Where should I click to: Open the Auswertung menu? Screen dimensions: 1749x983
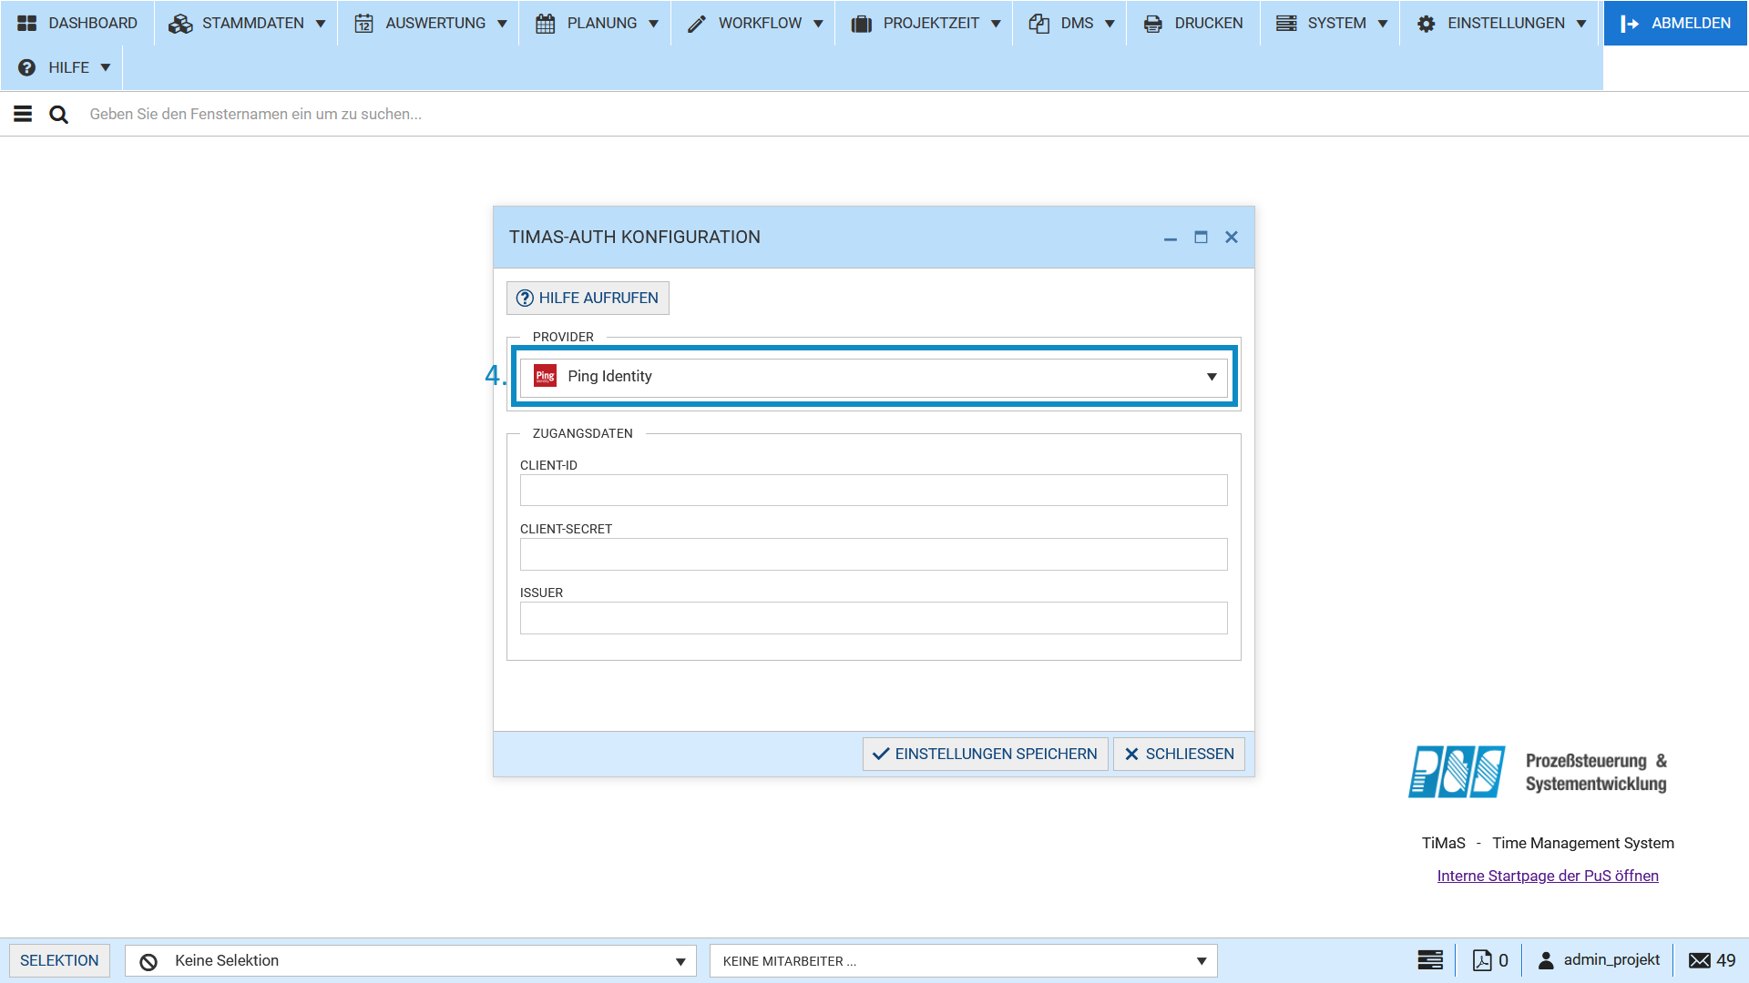pyautogui.click(x=430, y=24)
